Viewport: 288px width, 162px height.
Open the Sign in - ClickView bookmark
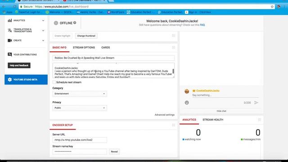click(x=198, y=12)
